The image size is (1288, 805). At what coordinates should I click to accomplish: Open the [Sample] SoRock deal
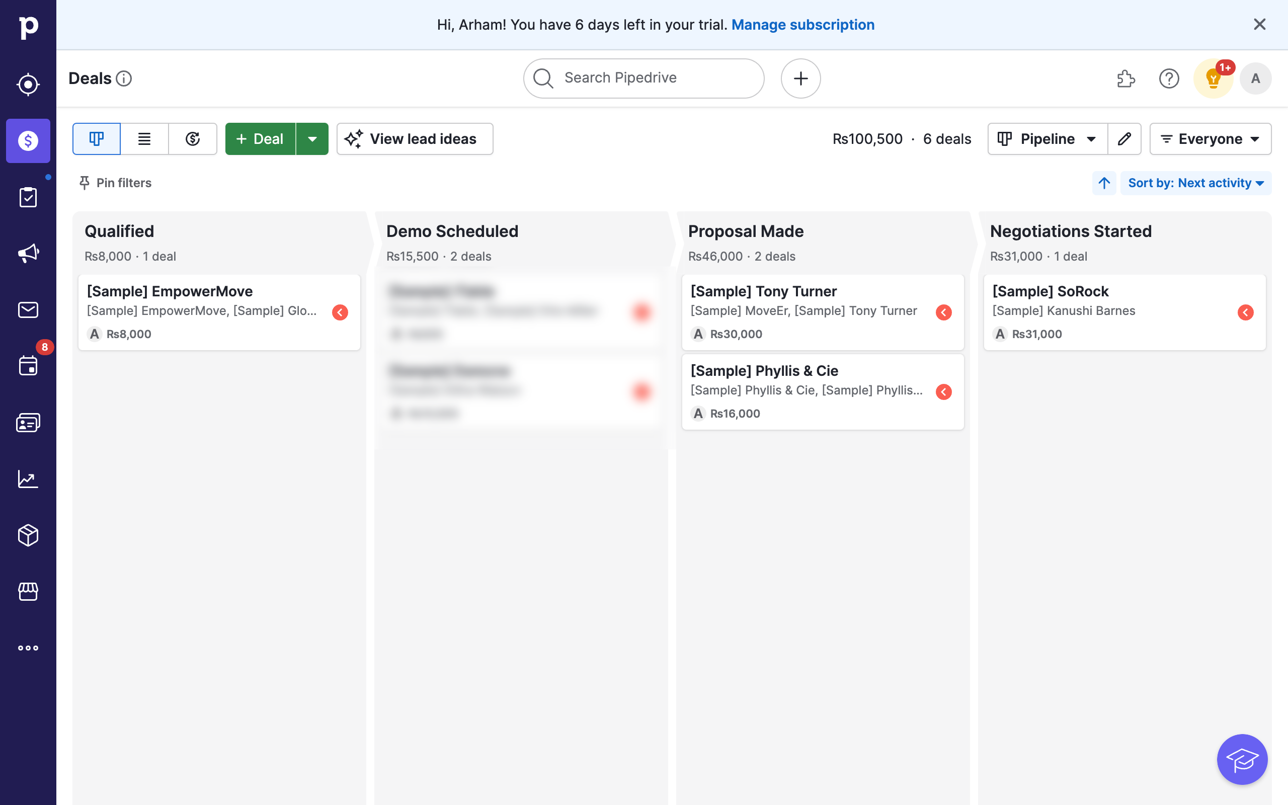coord(1124,312)
